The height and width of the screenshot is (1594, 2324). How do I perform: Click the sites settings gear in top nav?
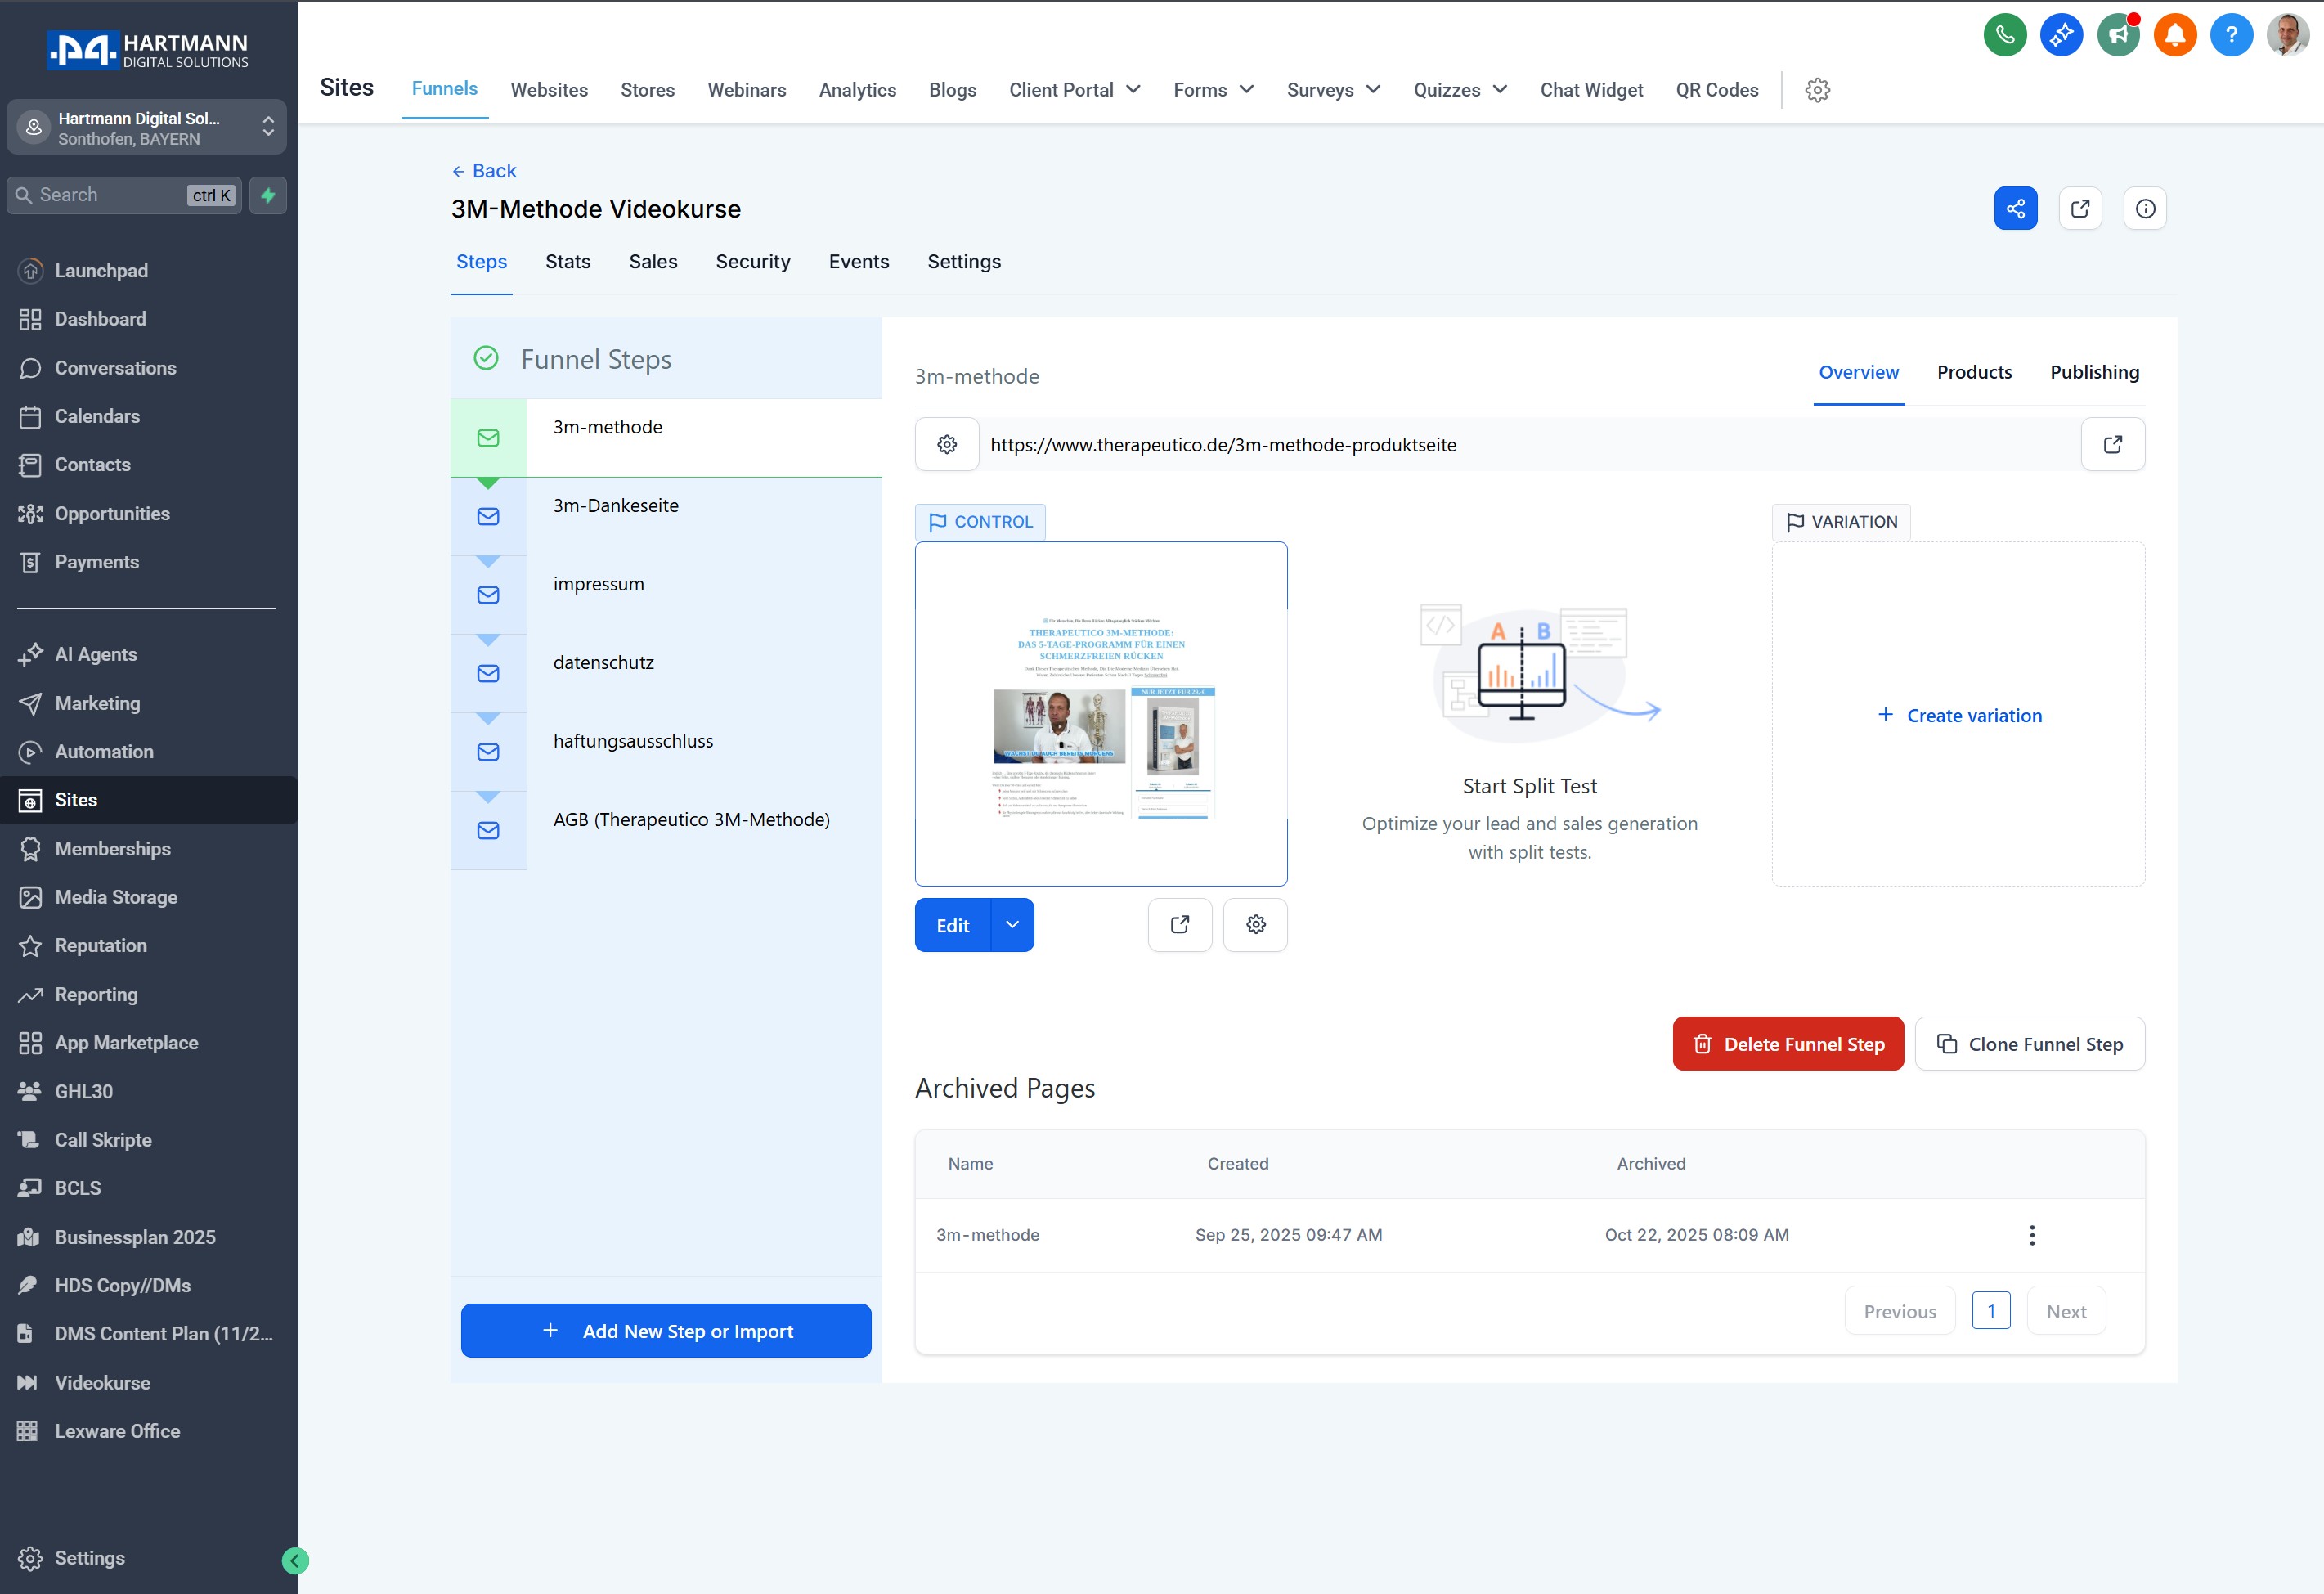[x=1817, y=90]
